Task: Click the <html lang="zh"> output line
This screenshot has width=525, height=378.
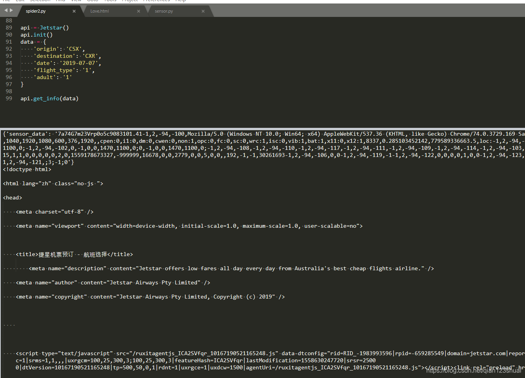Action: (x=53, y=183)
